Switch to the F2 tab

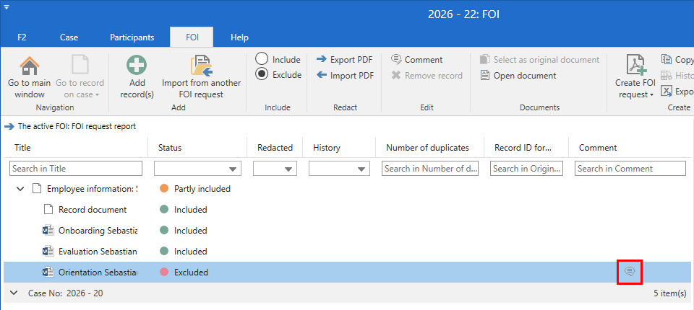point(22,37)
